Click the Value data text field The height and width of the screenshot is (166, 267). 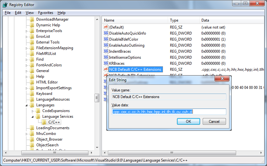169,112
